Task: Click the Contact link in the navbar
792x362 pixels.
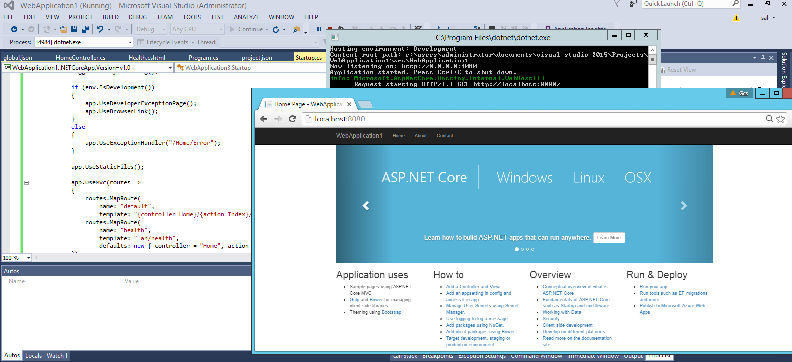Action: click(x=445, y=136)
